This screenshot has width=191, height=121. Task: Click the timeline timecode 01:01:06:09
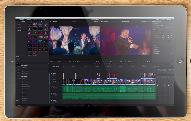coord(56,67)
